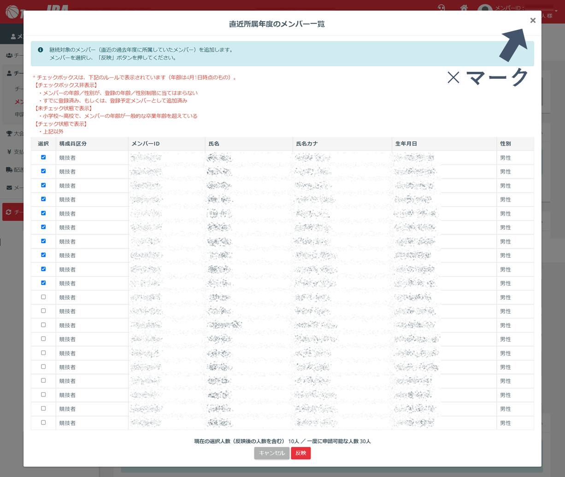Apply selection with the 反映 button
This screenshot has height=477, width=565.
pyautogui.click(x=301, y=453)
